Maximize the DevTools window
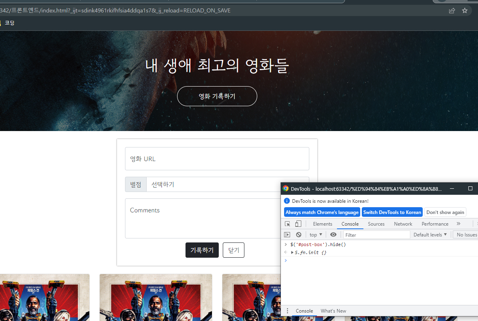The image size is (478, 321). coord(470,189)
